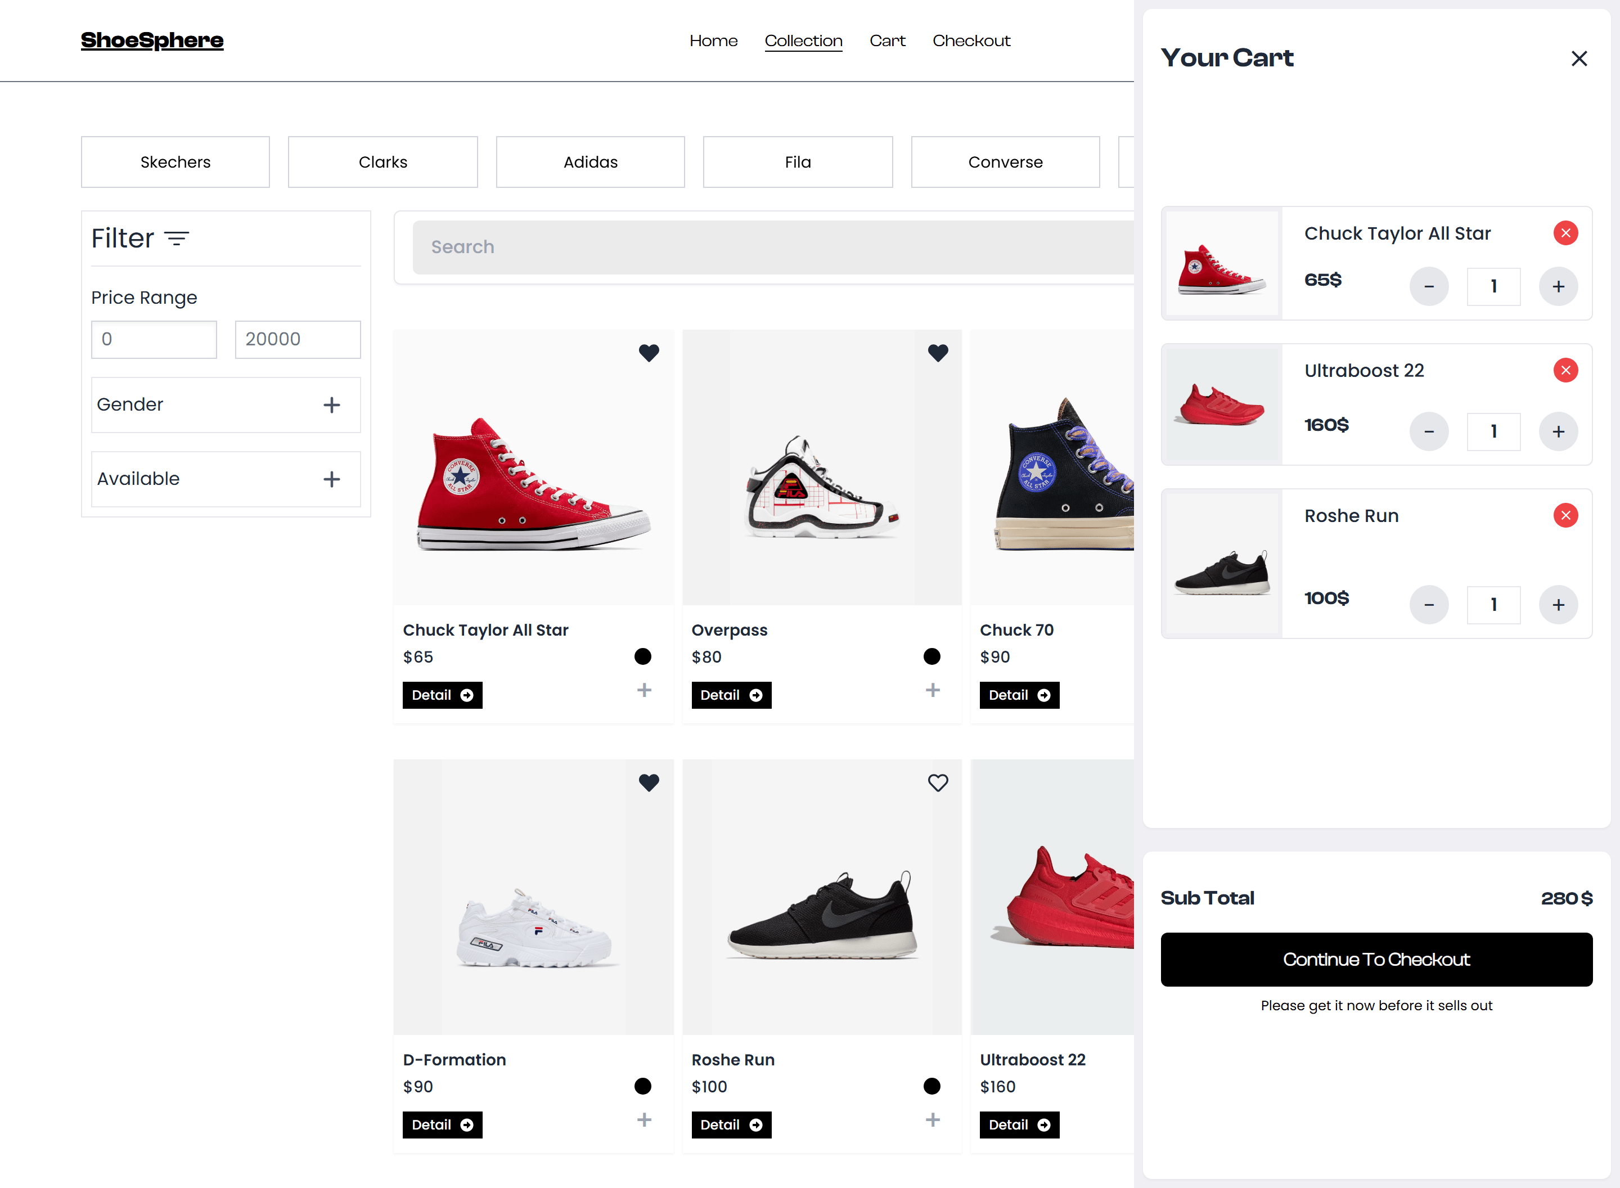
Task: Favorite Roshe Run with the heart icon
Action: tap(938, 782)
